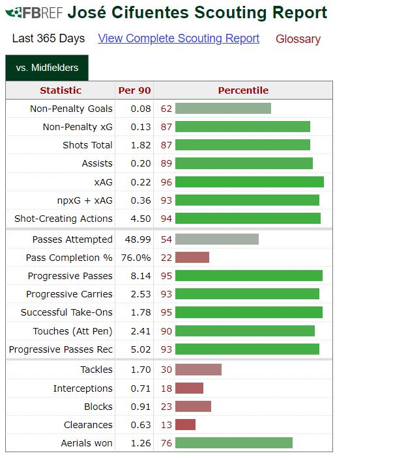This screenshot has height=460, width=393.
Task: Click the Non-Penalty Goals percentile bar
Action: point(223,109)
